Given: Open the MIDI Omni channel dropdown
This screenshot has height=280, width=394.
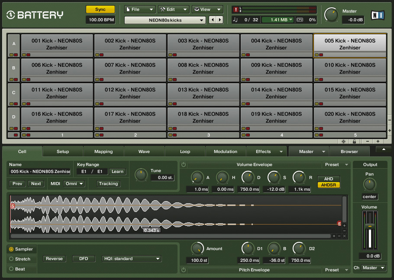Looking at the screenshot, I should 74,184.
